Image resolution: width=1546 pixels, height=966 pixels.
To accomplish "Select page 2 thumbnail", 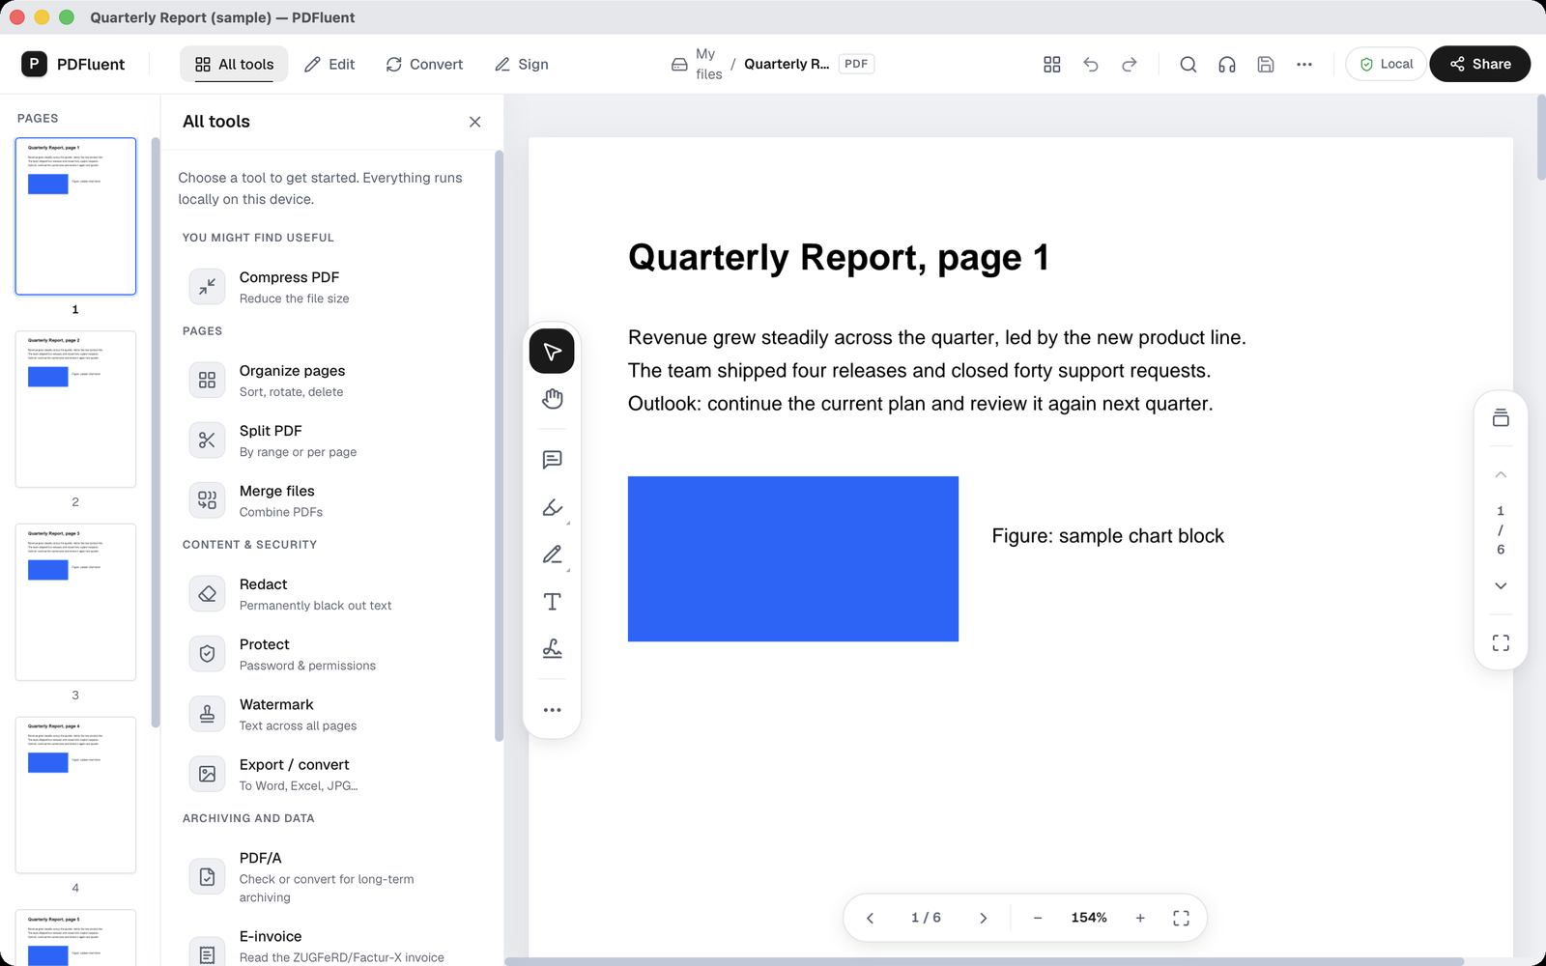I will [75, 410].
